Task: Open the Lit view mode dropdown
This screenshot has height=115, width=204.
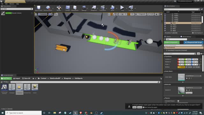Action: point(50,14)
